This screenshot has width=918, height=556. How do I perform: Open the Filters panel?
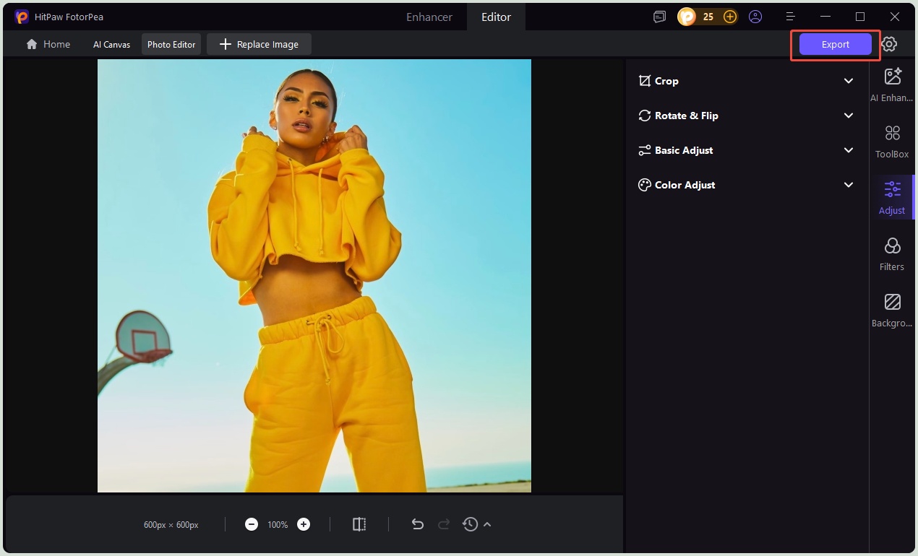point(892,251)
